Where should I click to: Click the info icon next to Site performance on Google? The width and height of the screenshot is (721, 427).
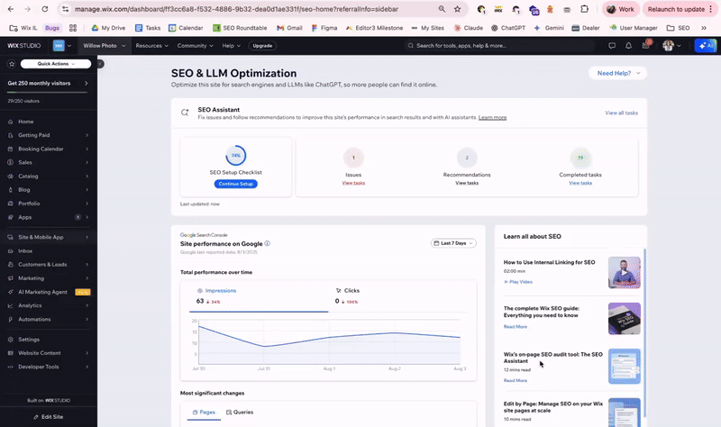[267, 243]
